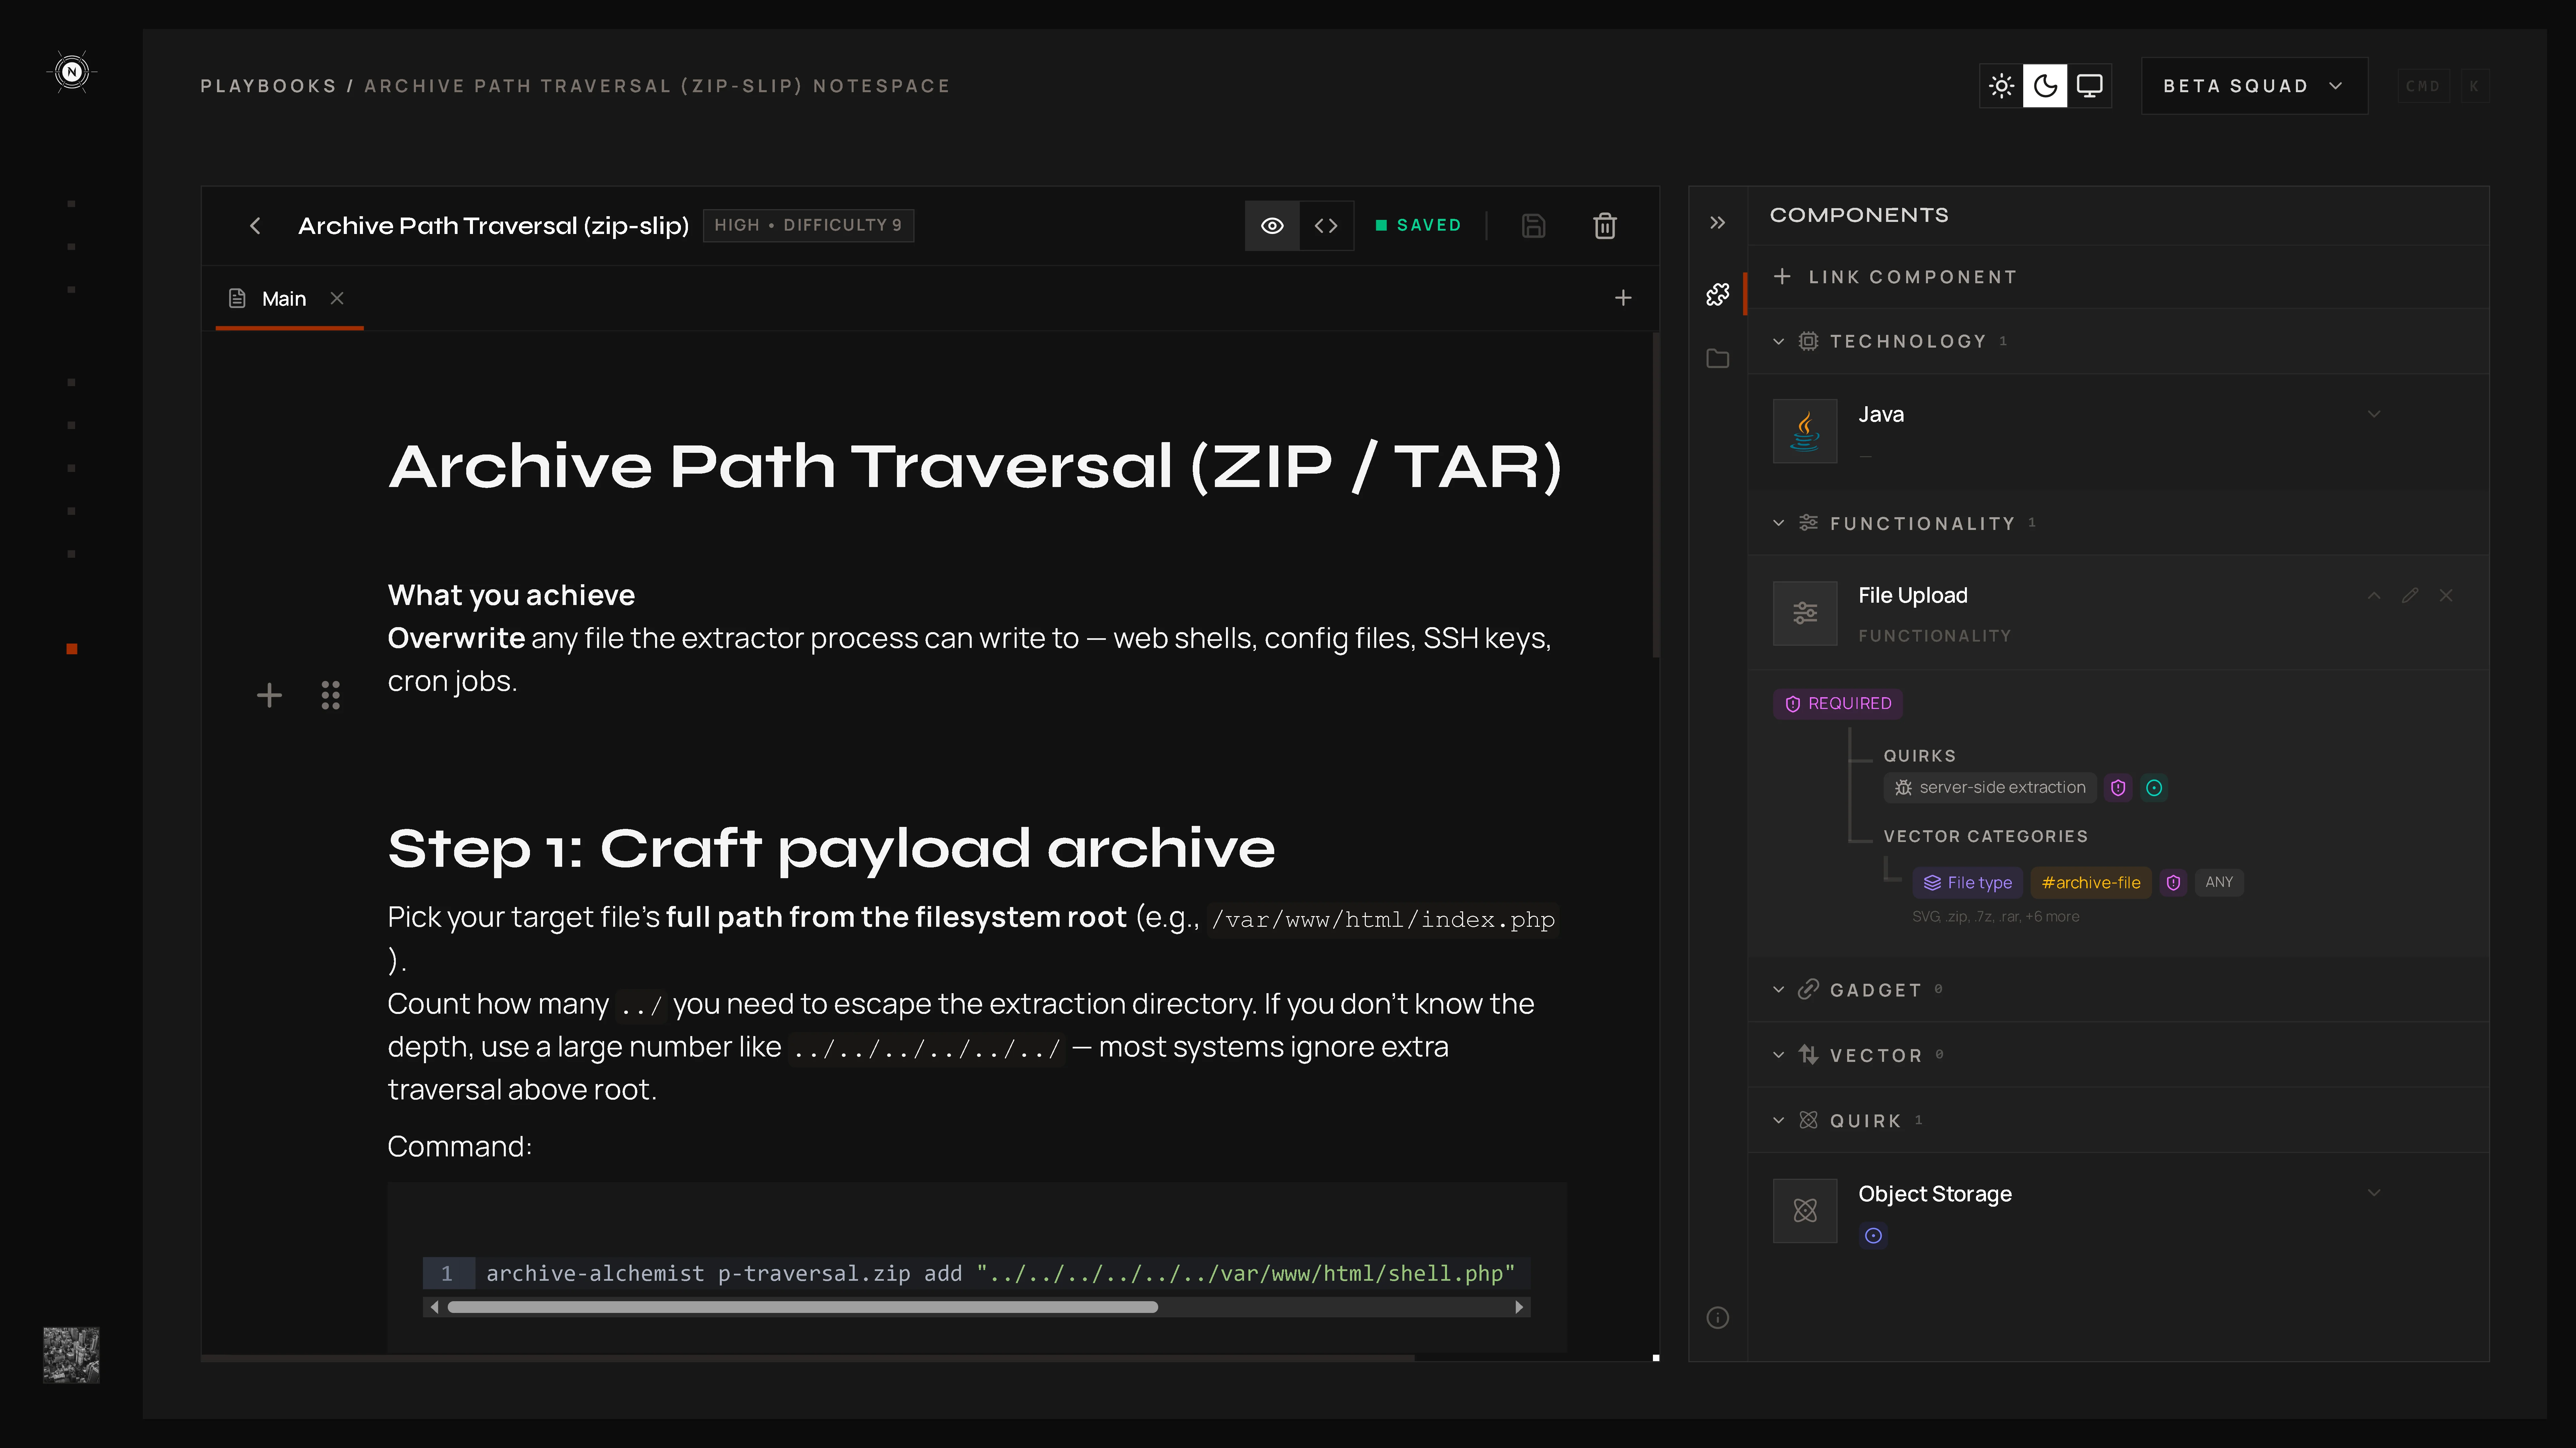Screen dimensions: 2576x1448
Task: Collapse the Quirk section chevron
Action: pos(1778,1120)
